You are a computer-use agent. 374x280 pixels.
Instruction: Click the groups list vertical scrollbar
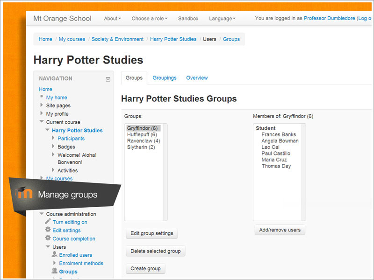165,172
